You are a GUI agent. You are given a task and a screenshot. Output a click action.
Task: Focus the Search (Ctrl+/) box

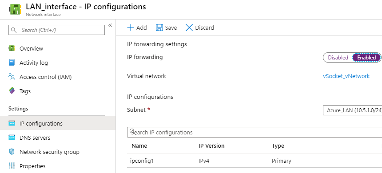56,30
